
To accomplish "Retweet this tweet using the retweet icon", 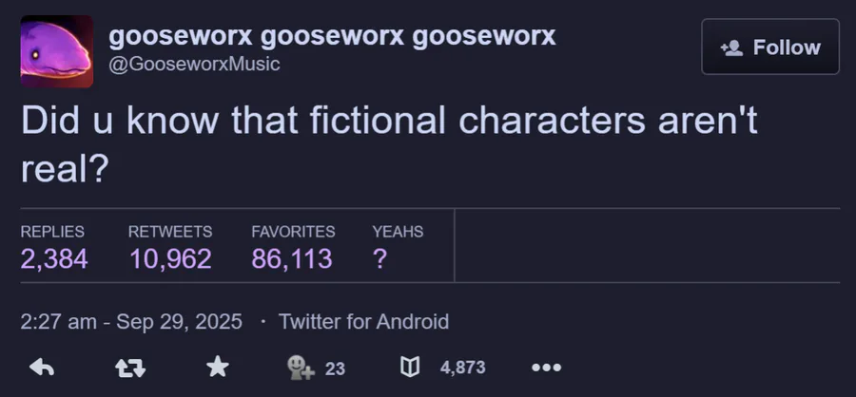I will point(128,368).
